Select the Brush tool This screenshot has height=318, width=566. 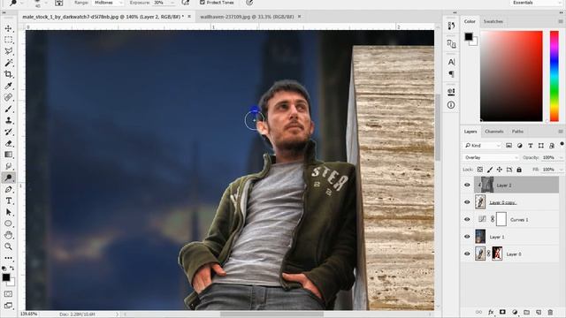point(8,109)
